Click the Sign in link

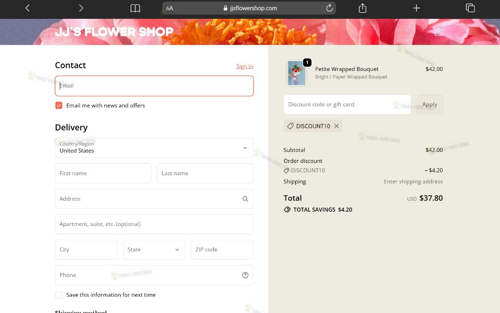pyautogui.click(x=244, y=66)
